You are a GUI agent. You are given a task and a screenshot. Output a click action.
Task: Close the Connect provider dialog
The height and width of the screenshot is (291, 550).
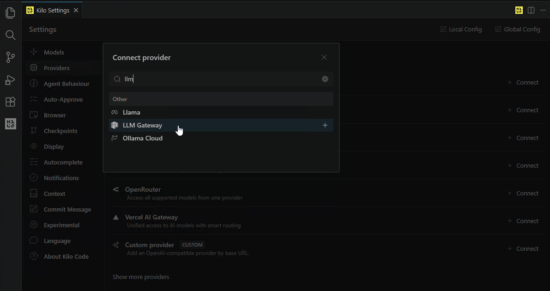pyautogui.click(x=324, y=57)
